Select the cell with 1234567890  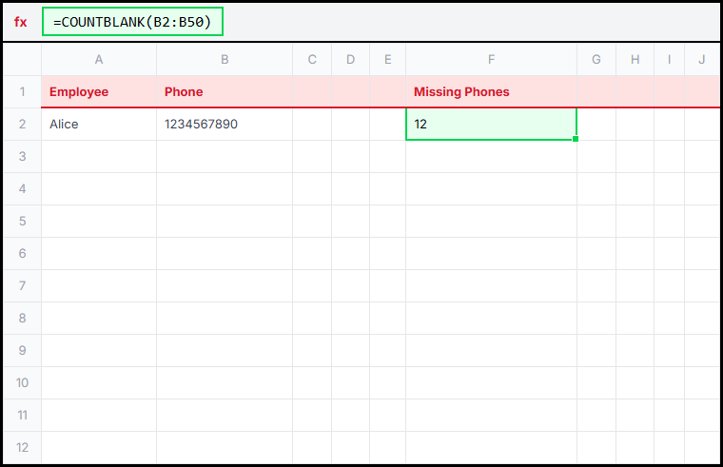tap(225, 125)
